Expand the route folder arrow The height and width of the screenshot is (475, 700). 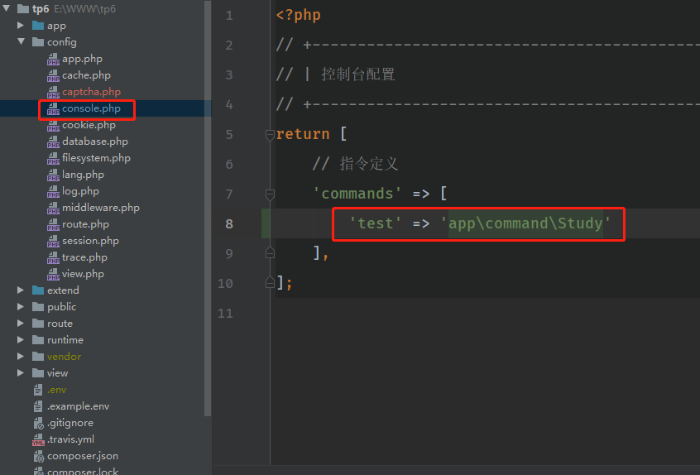click(21, 324)
